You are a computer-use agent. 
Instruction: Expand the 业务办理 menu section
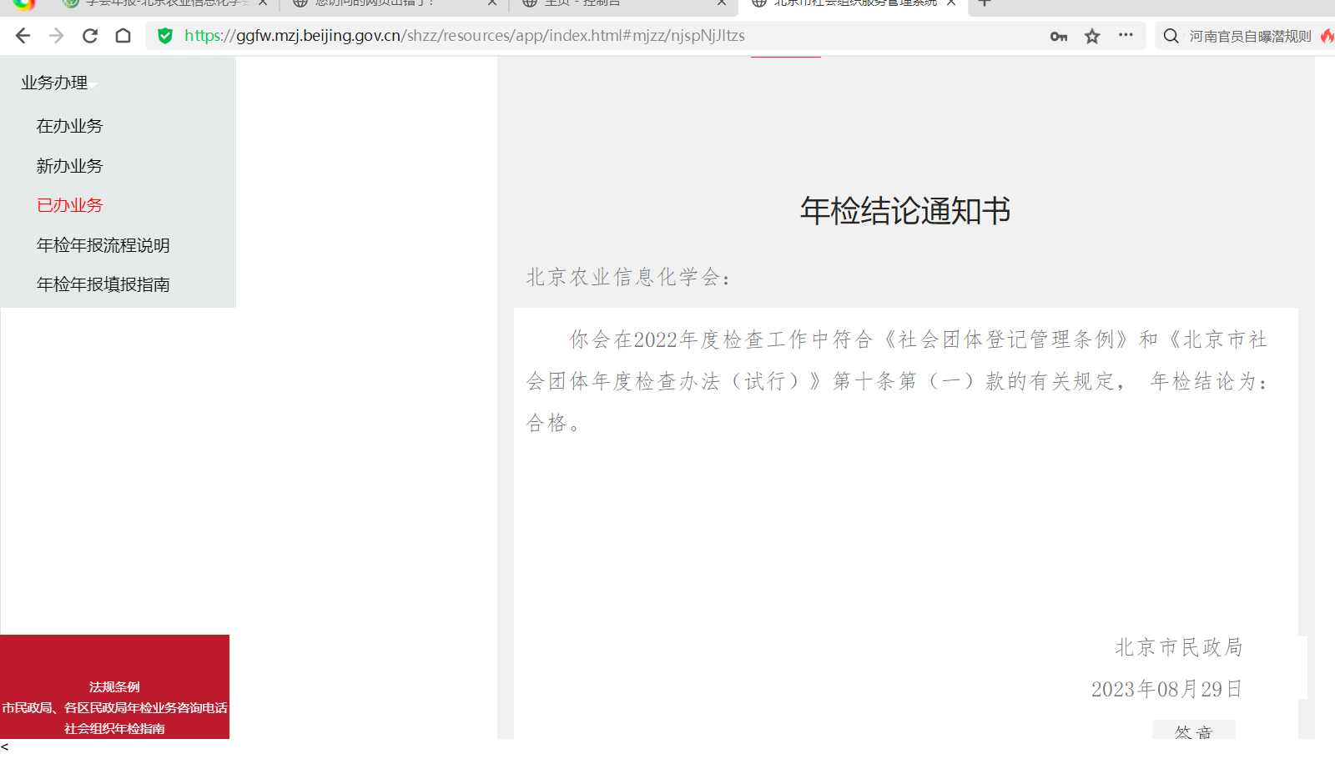(x=55, y=83)
